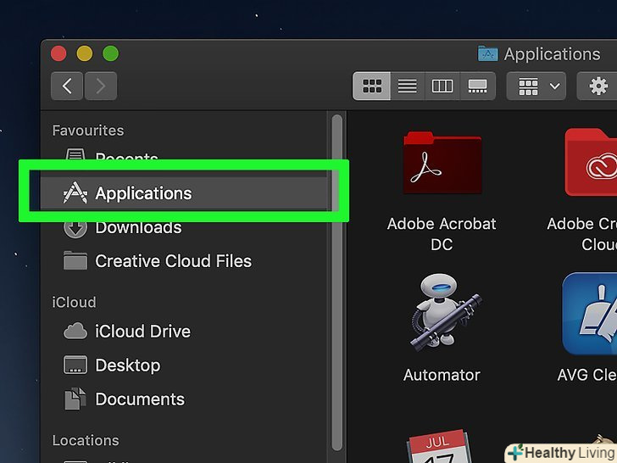Switch to icon view
The image size is (617, 463).
coord(371,86)
